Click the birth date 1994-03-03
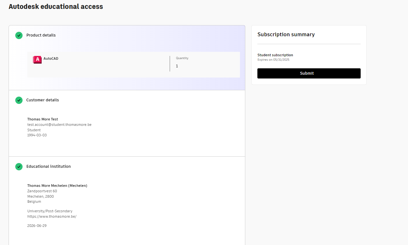This screenshot has height=245, width=408. click(37, 135)
